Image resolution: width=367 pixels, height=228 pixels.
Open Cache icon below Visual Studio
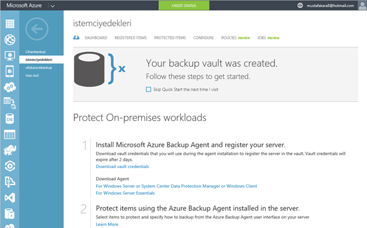click(x=10, y=213)
